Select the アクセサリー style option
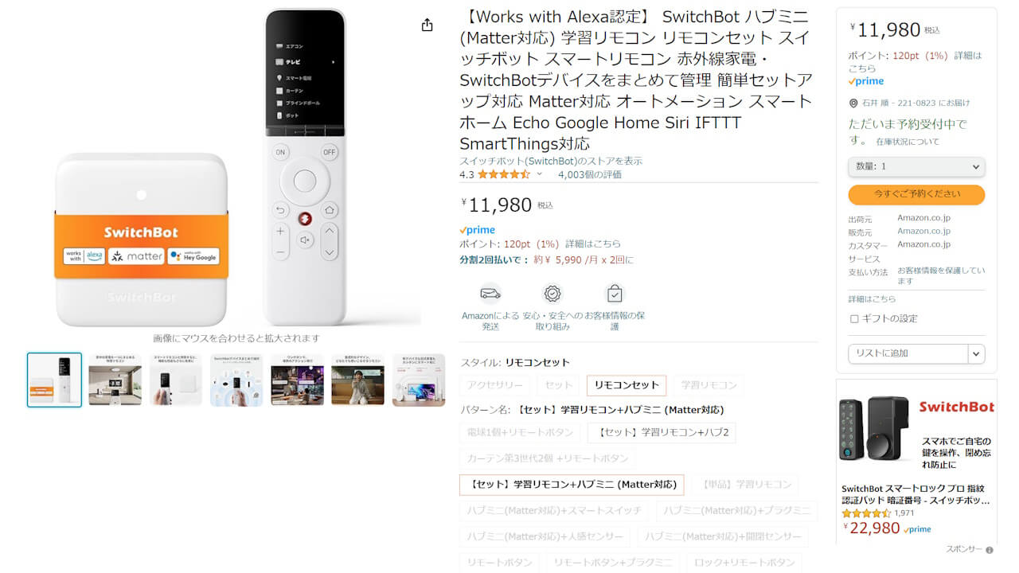Viewport: 1019px width, 573px height. [495, 385]
